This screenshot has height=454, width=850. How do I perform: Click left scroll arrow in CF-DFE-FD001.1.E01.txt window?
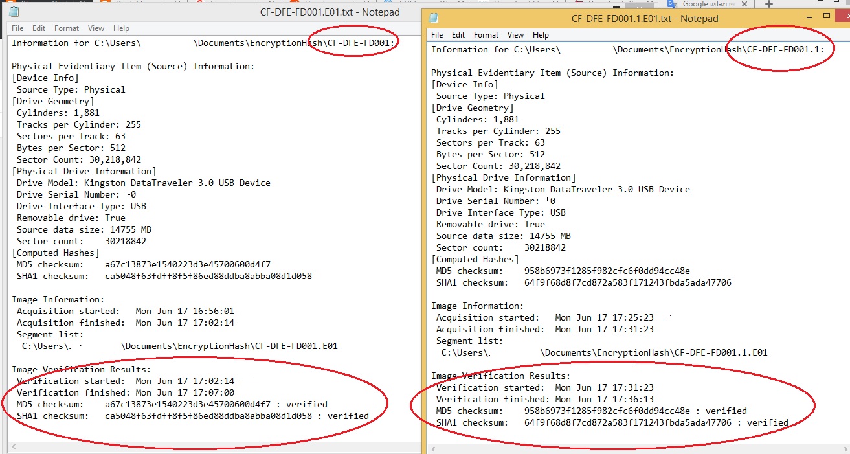[432, 448]
